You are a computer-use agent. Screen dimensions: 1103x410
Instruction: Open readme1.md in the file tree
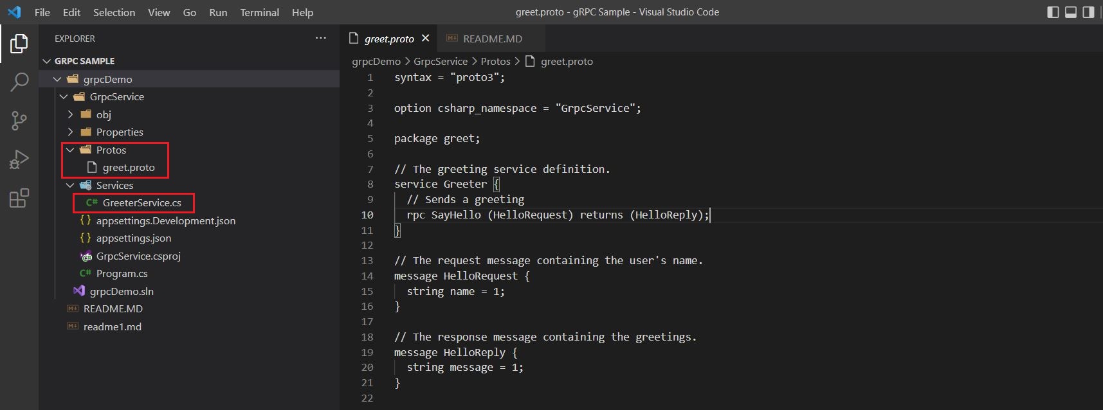pyautogui.click(x=112, y=326)
